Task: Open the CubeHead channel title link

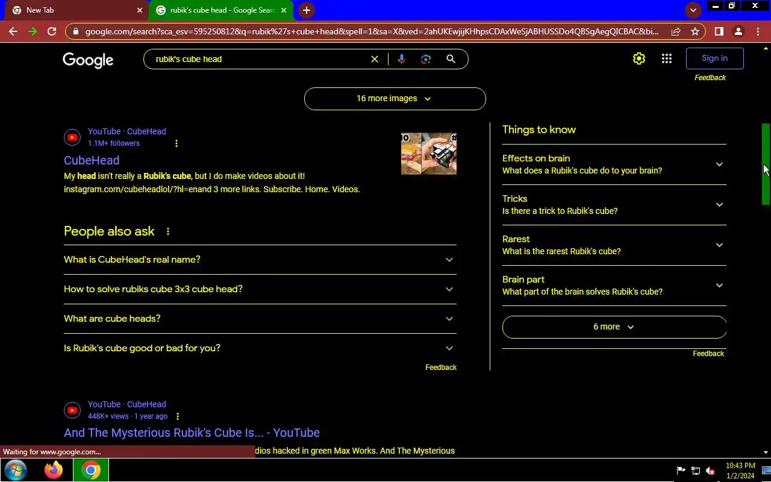Action: 92,160
